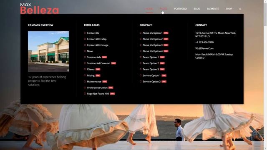
Task: Open the Pages menu item
Action: point(163,9)
